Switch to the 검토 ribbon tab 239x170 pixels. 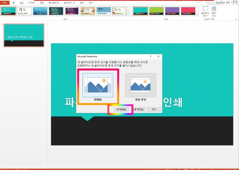coord(82,3)
